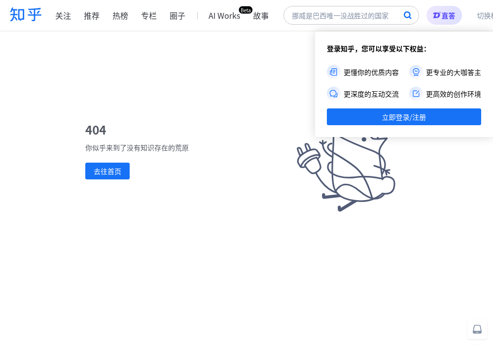Switch to the 推荐 tab

click(x=92, y=16)
